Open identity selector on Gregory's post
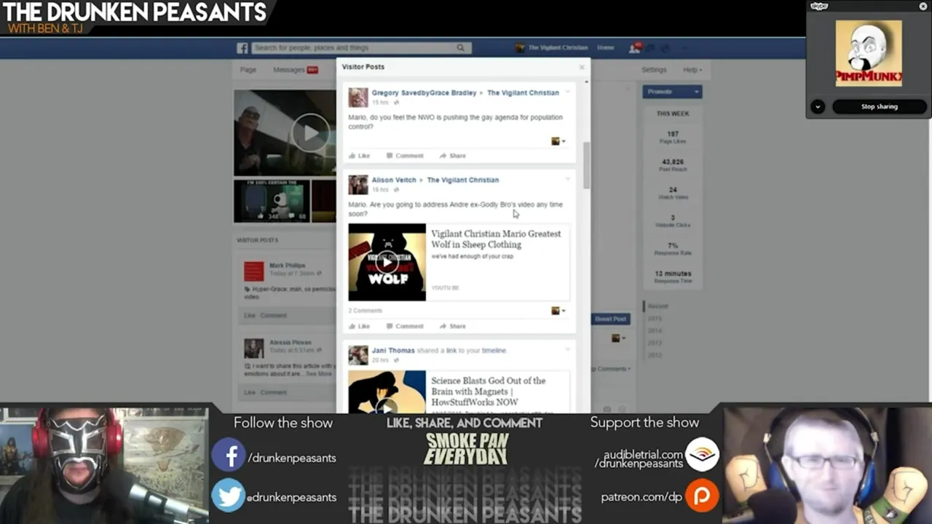 [x=558, y=141]
